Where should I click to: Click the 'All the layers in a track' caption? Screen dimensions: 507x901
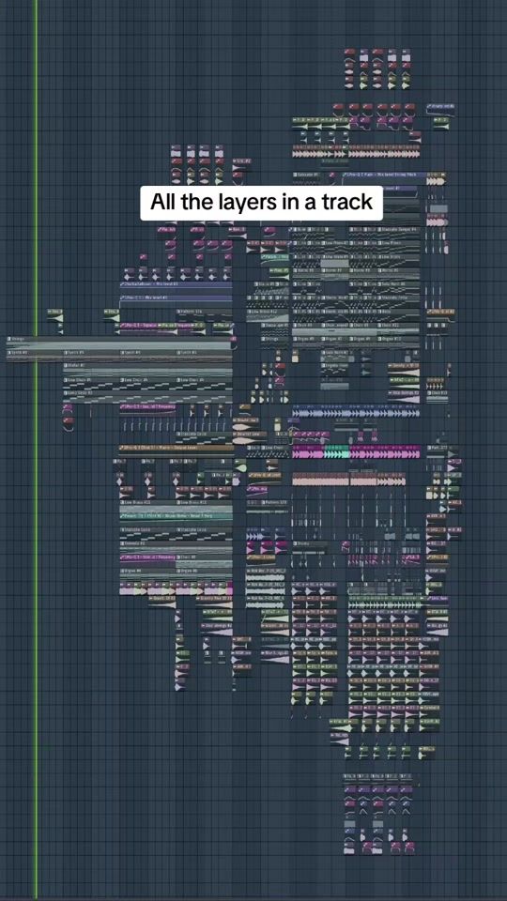tap(262, 203)
